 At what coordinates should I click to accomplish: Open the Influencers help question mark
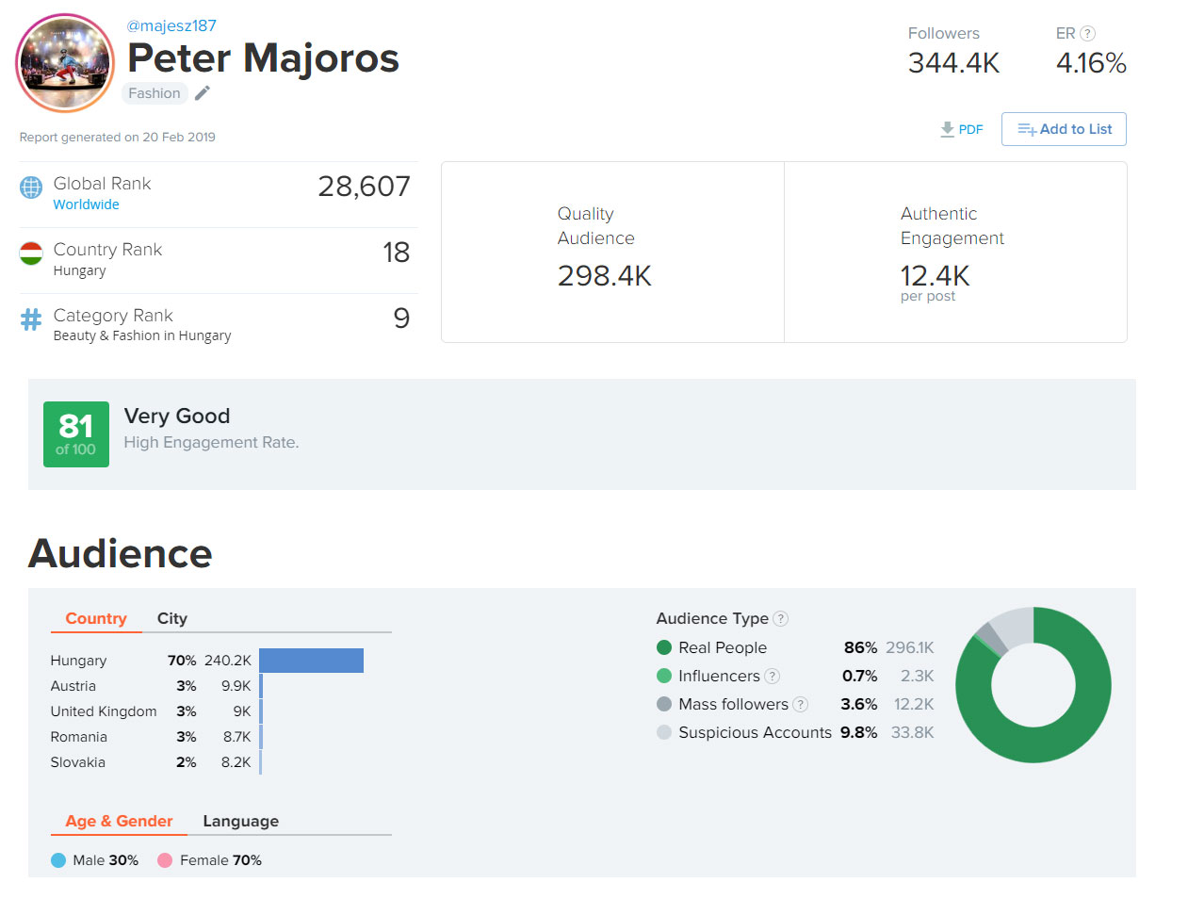[772, 676]
